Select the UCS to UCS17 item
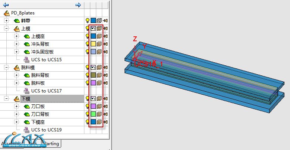The image size is (290, 150). tap(46, 91)
